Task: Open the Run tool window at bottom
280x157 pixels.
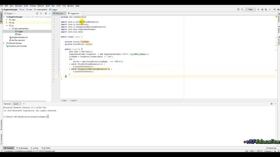Action: (x=35, y=148)
